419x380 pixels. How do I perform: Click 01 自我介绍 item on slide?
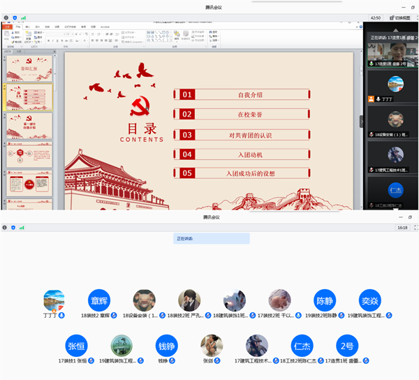242,94
